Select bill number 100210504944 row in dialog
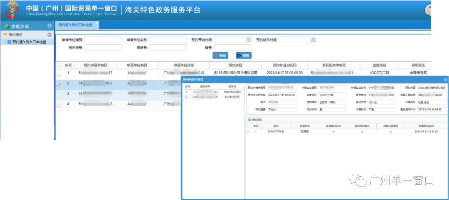The image size is (449, 200). point(214,92)
